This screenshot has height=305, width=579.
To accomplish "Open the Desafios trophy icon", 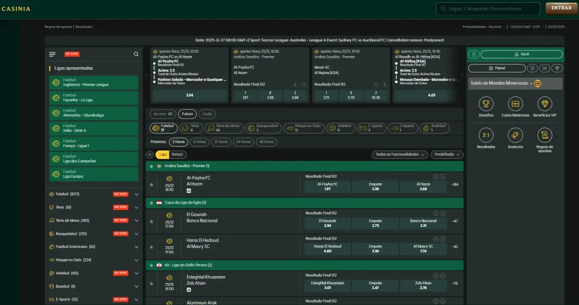I will click(486, 104).
